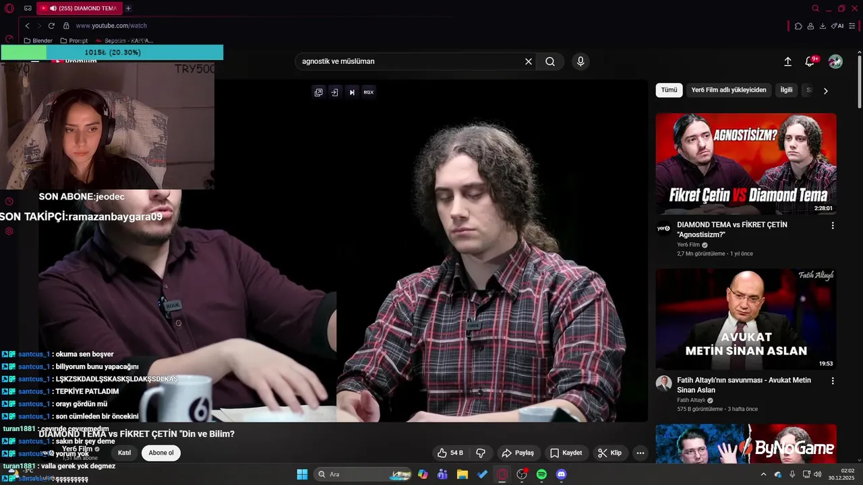Open options for DIAMOND TEMA vs FİKRET ÇETİN video

833,226
